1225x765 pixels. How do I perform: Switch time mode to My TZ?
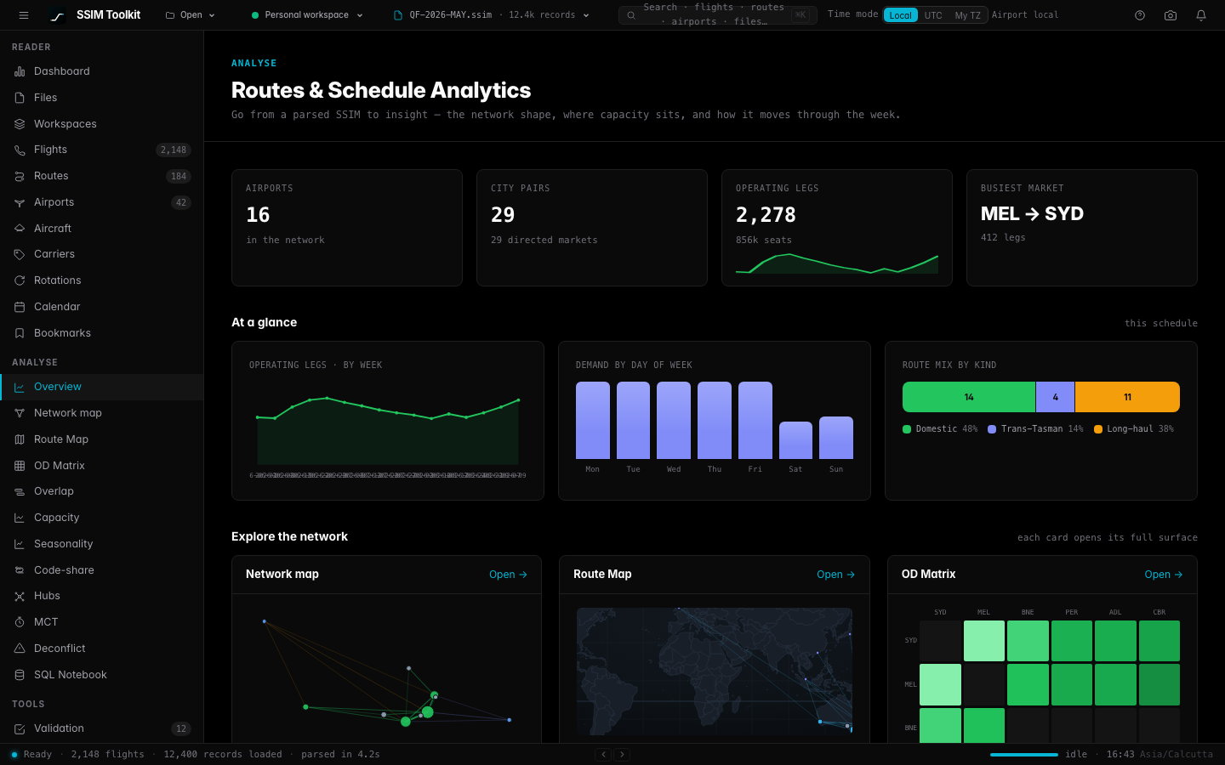pos(967,15)
